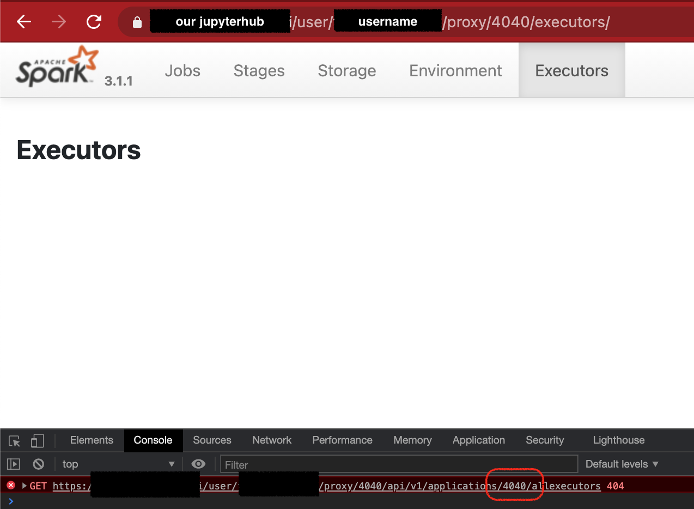Switch to the Lighthouse DevTools tab
The image size is (694, 509).
(x=618, y=440)
